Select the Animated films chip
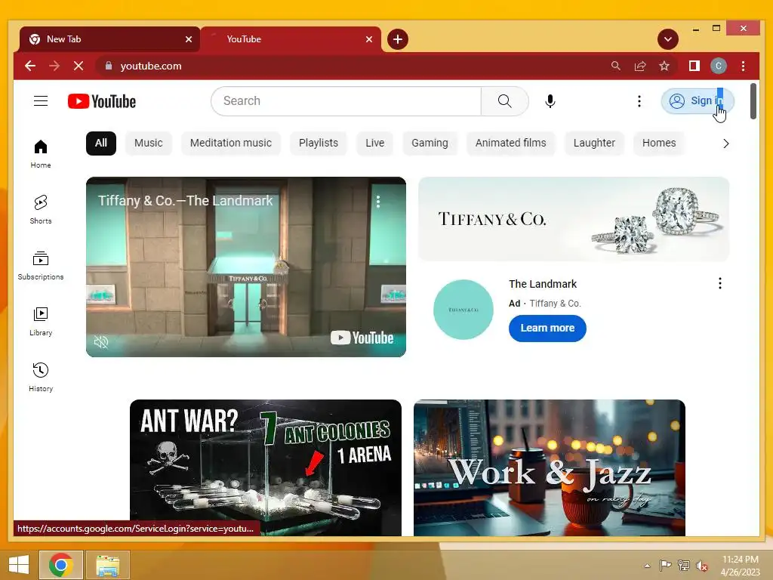The height and width of the screenshot is (580, 773). tap(511, 143)
